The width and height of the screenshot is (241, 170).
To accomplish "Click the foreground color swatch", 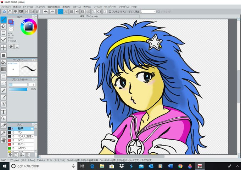I will 10,22.
